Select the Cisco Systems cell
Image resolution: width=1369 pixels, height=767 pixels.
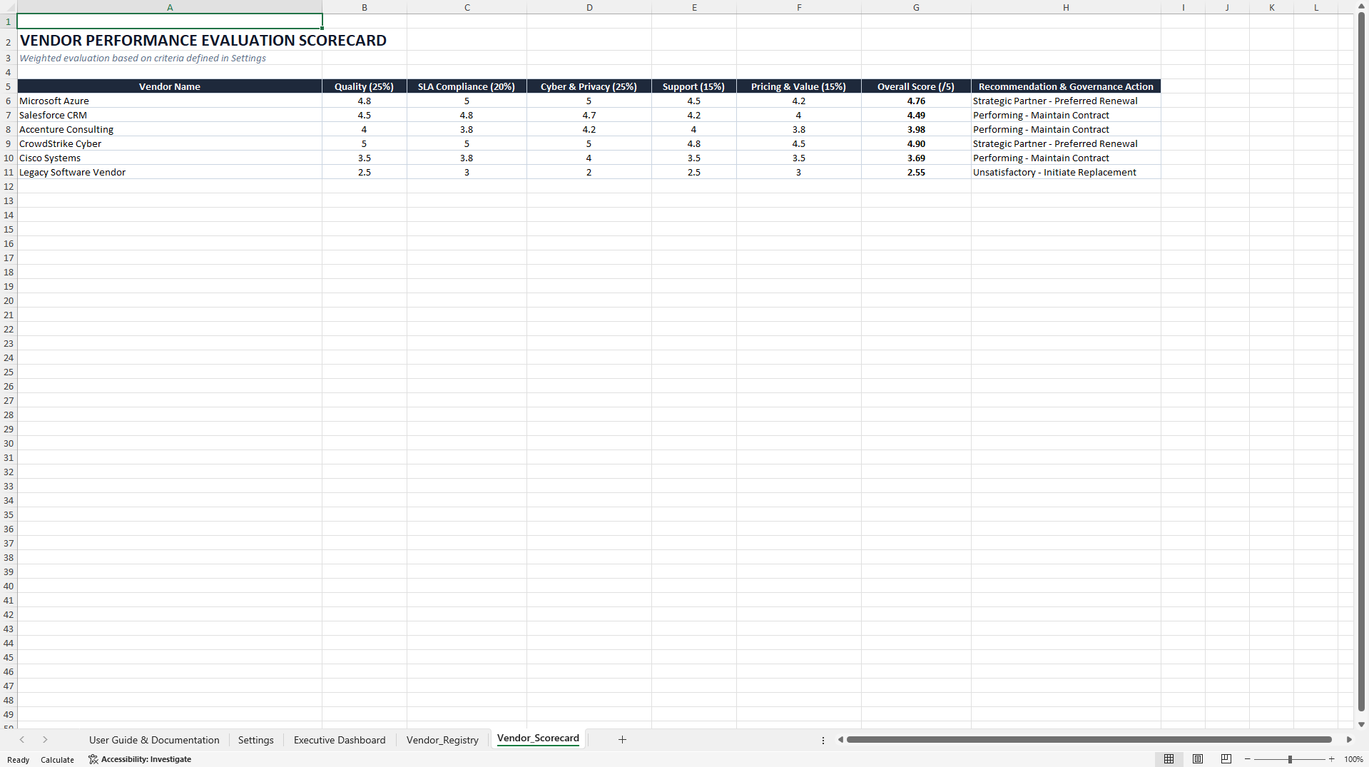(x=170, y=158)
